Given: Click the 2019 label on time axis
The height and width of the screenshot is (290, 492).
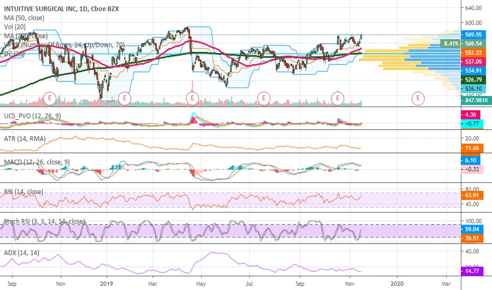Looking at the screenshot, I should (x=107, y=284).
